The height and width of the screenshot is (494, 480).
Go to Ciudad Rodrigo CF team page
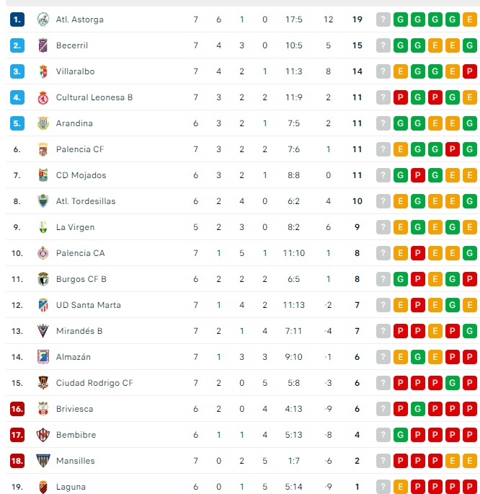coord(94,383)
